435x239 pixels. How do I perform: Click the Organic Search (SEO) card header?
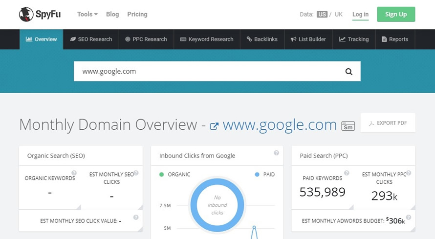(81, 156)
